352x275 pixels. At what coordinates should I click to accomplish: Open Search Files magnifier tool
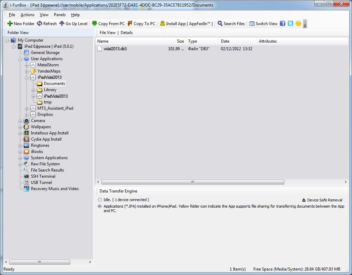[x=220, y=24]
